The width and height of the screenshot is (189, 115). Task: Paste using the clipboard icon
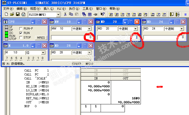pos(77,14)
